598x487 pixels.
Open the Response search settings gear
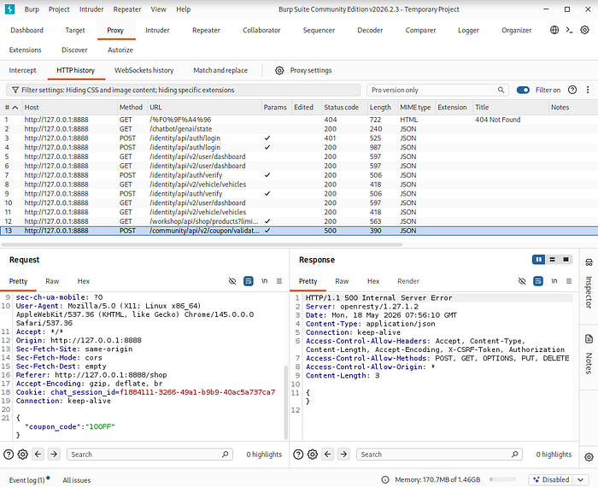point(313,455)
